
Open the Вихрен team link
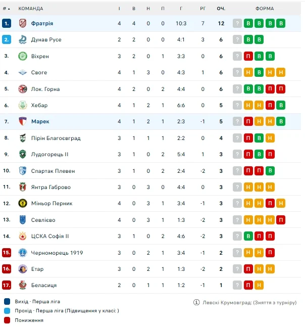click(x=40, y=56)
